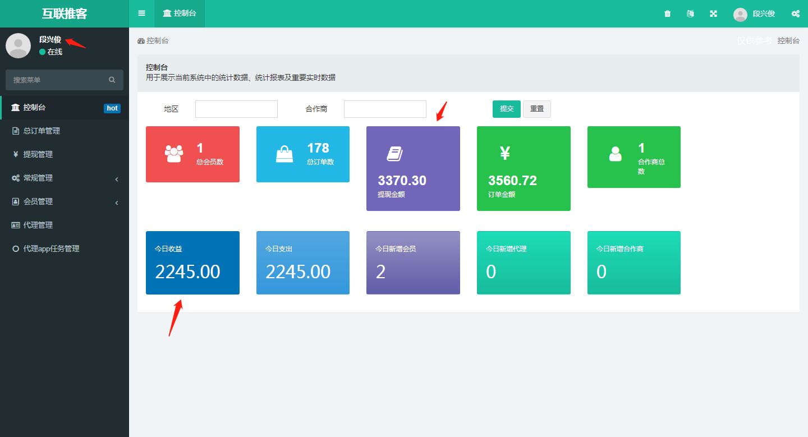Click the trash (clear cache) icon in header
Screen dimensions: 808x437
(667, 13)
